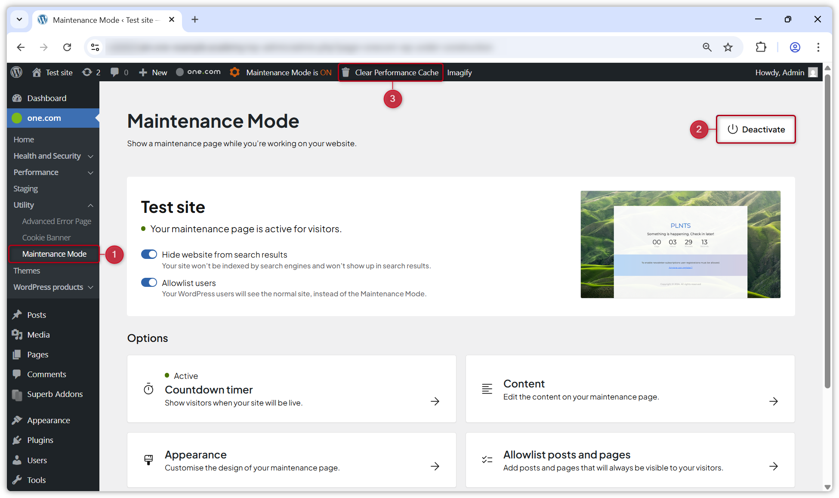Screen dimensions: 839x498
Task: Open the WordPress logo menu
Action: coord(17,72)
